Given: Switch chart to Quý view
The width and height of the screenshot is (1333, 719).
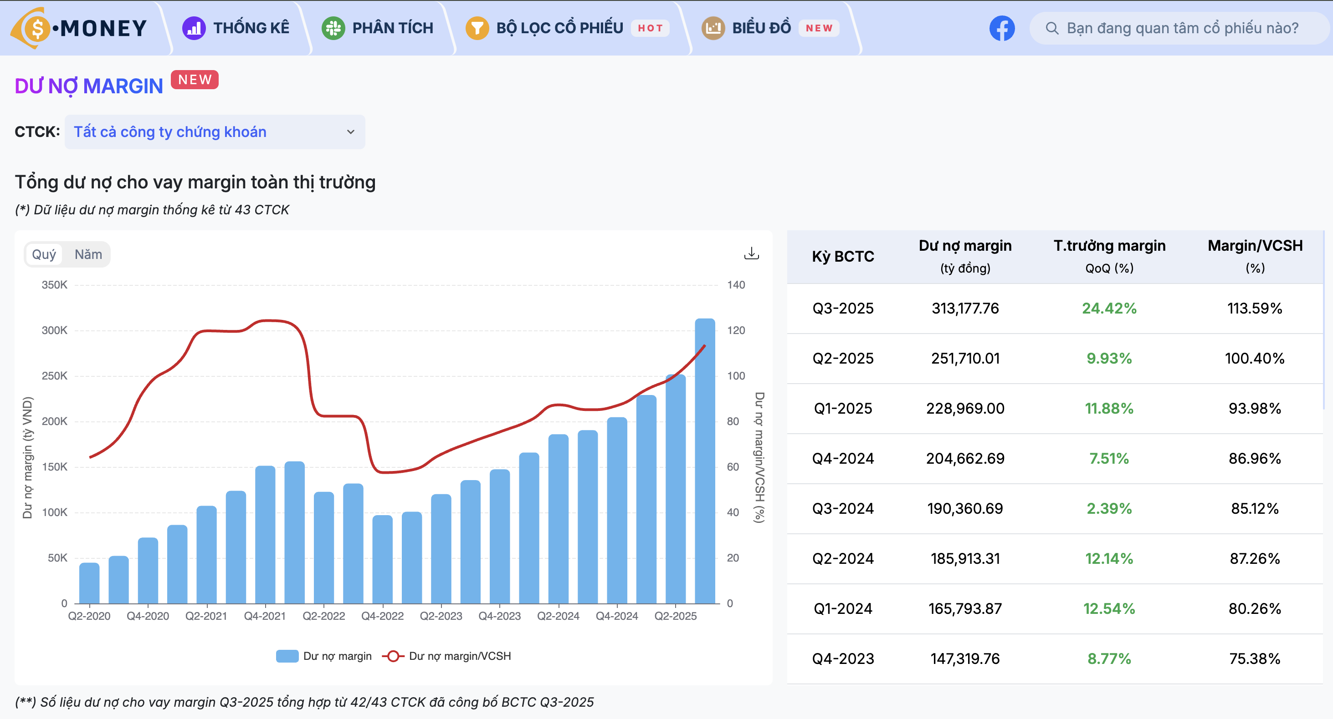Looking at the screenshot, I should tap(44, 254).
